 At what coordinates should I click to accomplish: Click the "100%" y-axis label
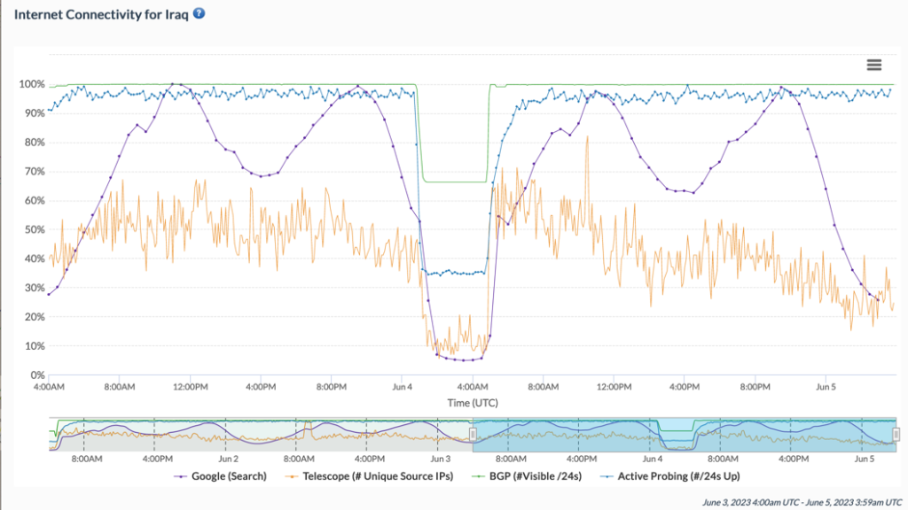click(32, 84)
